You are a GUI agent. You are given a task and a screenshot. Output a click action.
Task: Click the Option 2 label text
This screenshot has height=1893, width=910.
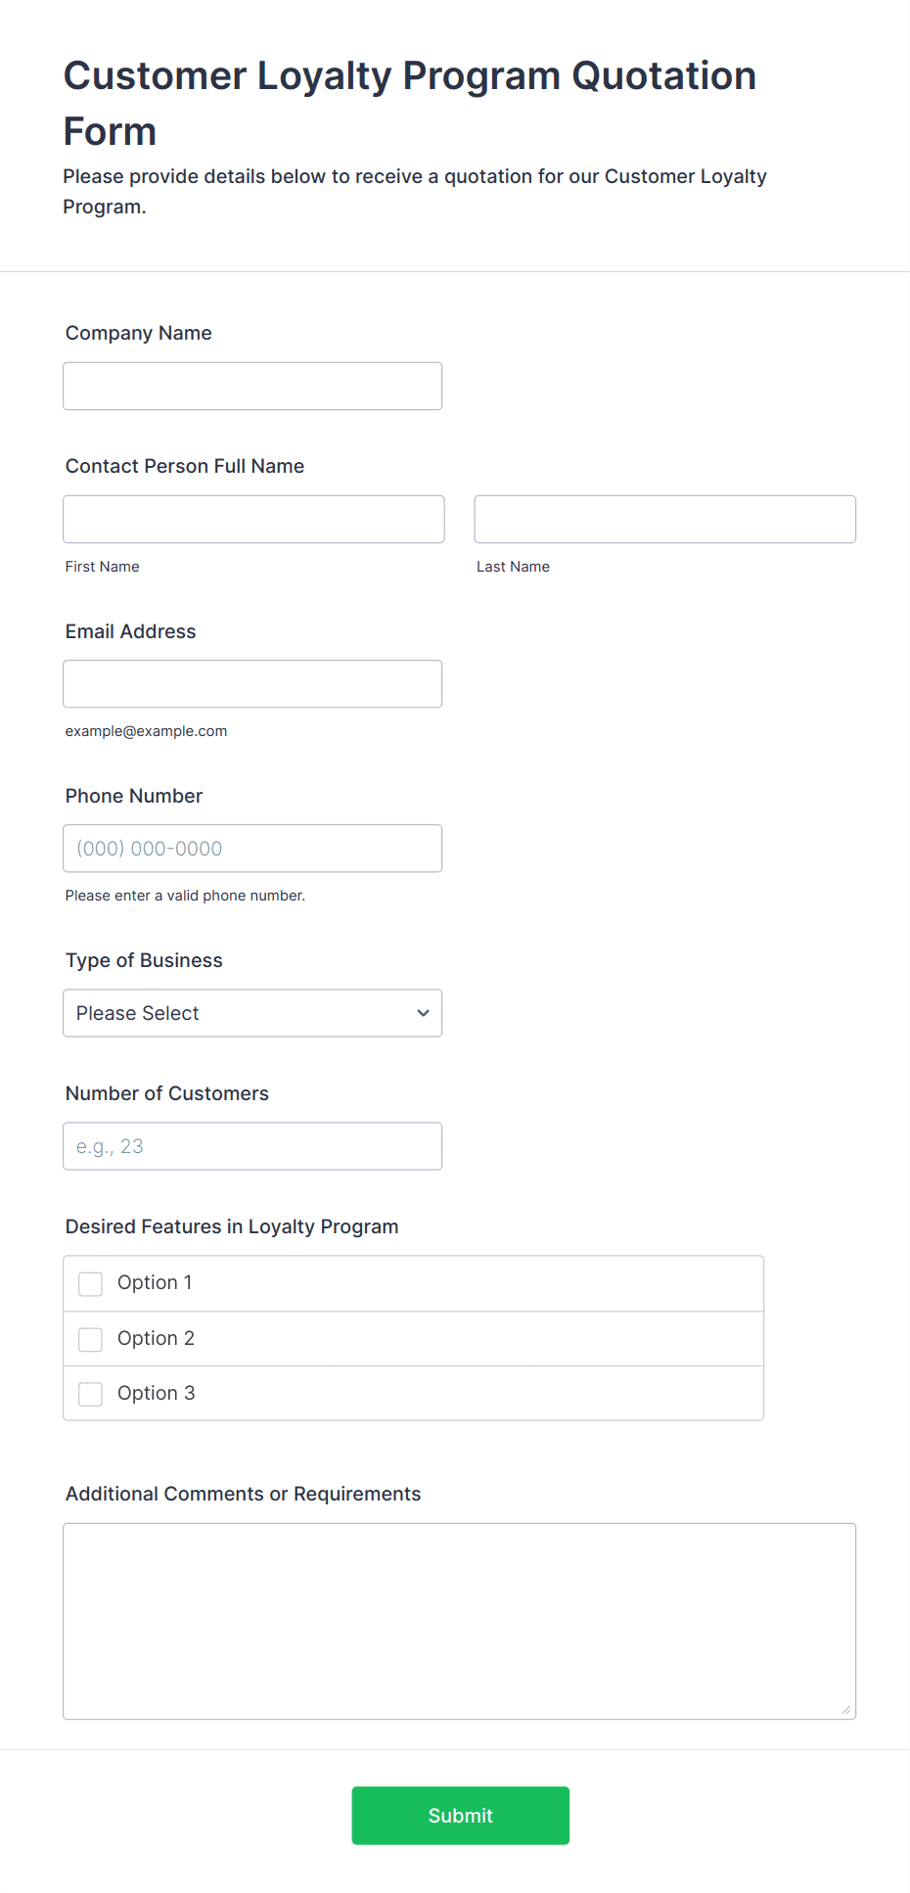(156, 1338)
